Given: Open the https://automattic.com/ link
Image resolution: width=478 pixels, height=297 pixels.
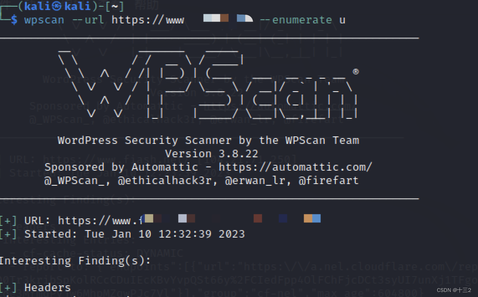Looking at the screenshot, I should point(295,167).
